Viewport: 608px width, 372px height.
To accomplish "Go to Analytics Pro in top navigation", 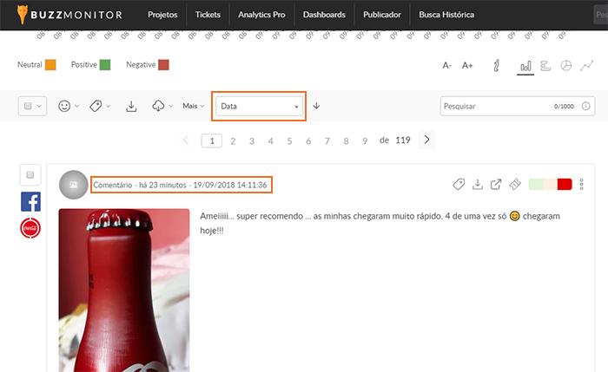I will [261, 15].
